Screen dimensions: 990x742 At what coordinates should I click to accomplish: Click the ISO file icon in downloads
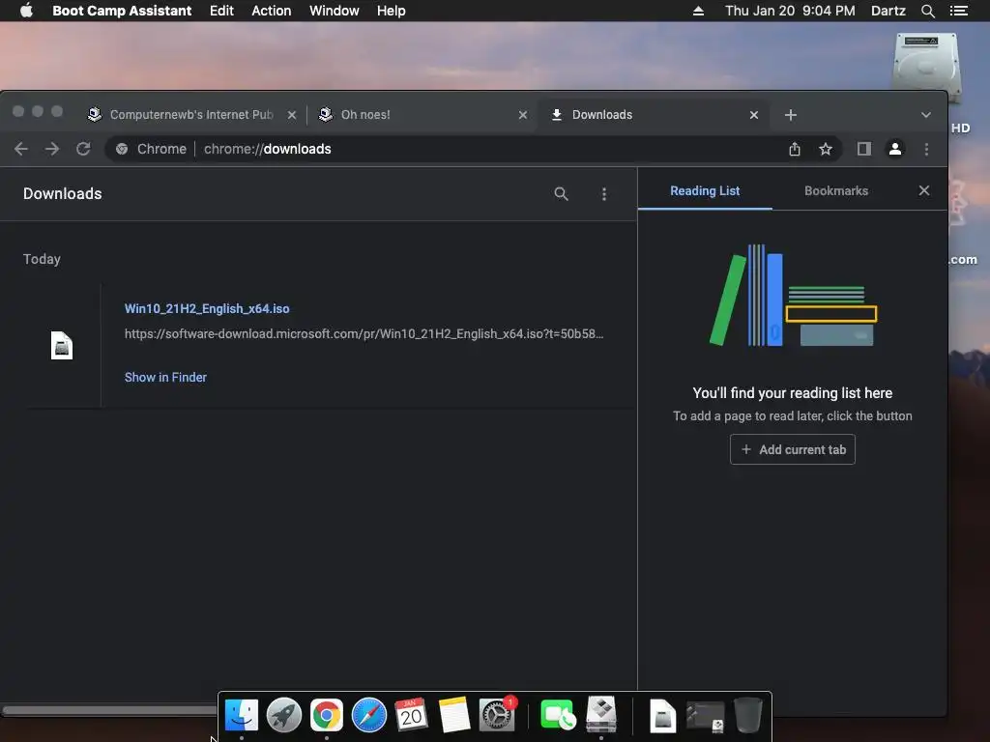(x=62, y=346)
